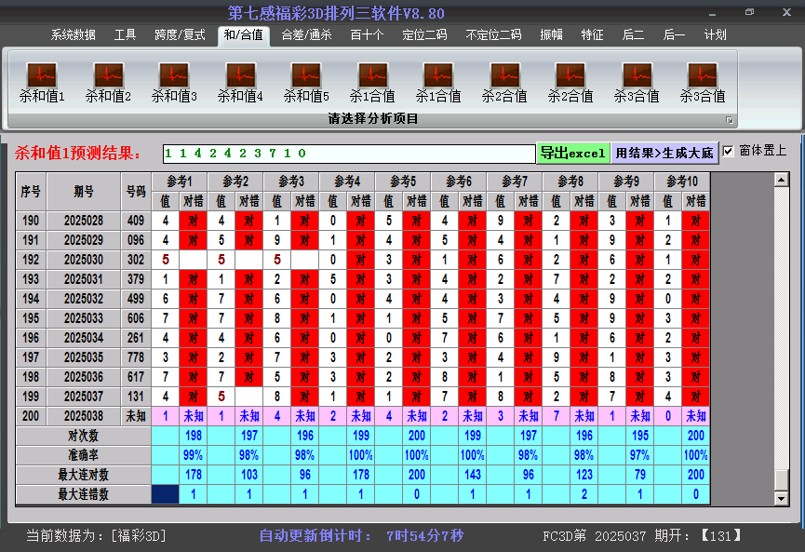Screen dimensions: 805x552
Task: Select the period cell 2025033
Action: coord(84,318)
